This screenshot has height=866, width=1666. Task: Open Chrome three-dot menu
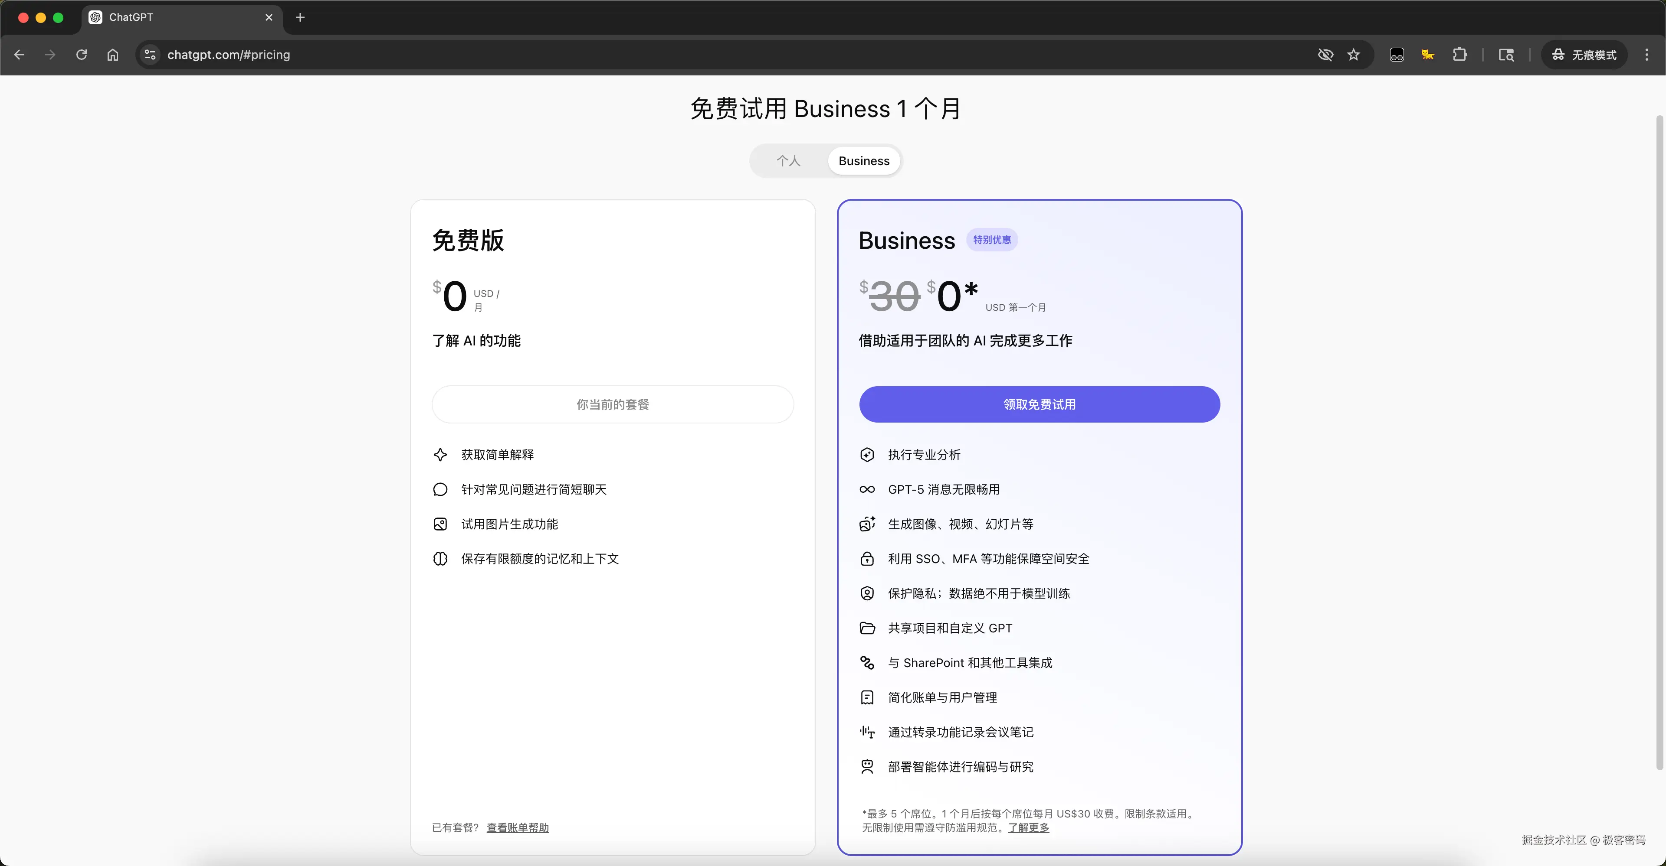coord(1646,55)
